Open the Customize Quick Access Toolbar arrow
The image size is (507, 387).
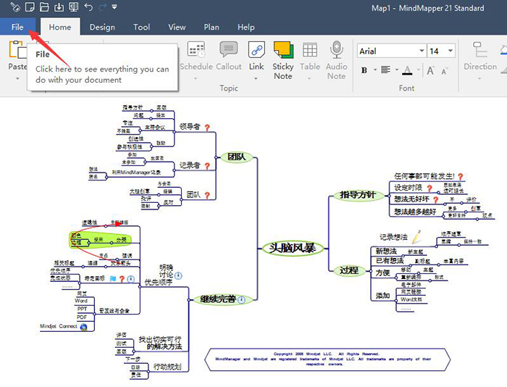(x=114, y=7)
